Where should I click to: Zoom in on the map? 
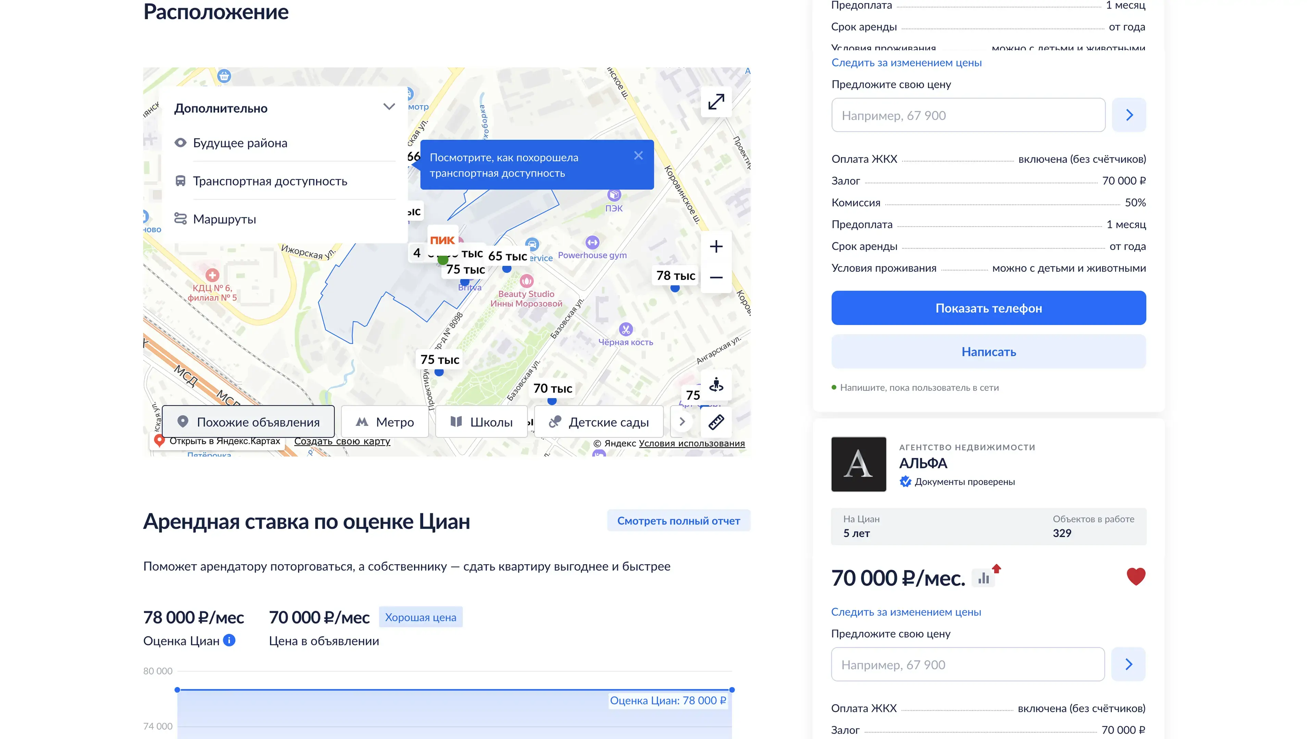716,246
